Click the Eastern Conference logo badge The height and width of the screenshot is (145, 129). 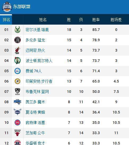pyautogui.click(x=7, y=7)
